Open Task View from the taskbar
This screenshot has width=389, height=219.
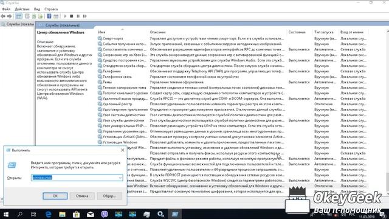tap(33, 214)
